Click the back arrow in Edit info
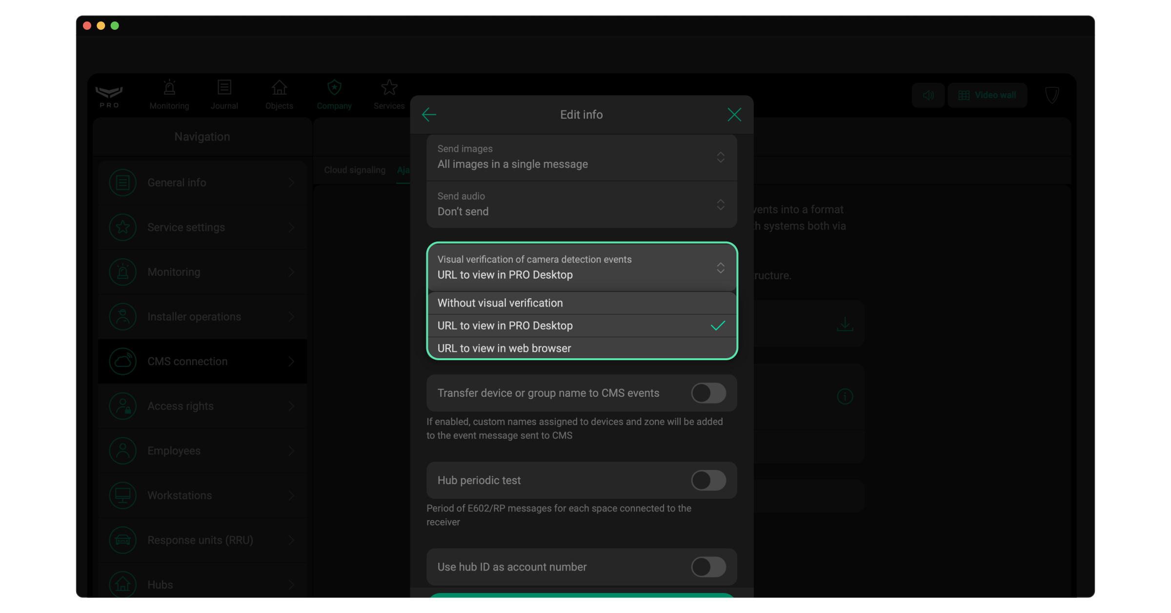 tap(429, 115)
